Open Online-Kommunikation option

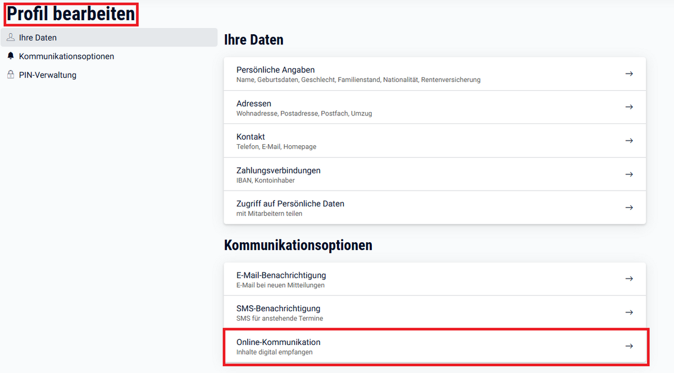[279, 342]
